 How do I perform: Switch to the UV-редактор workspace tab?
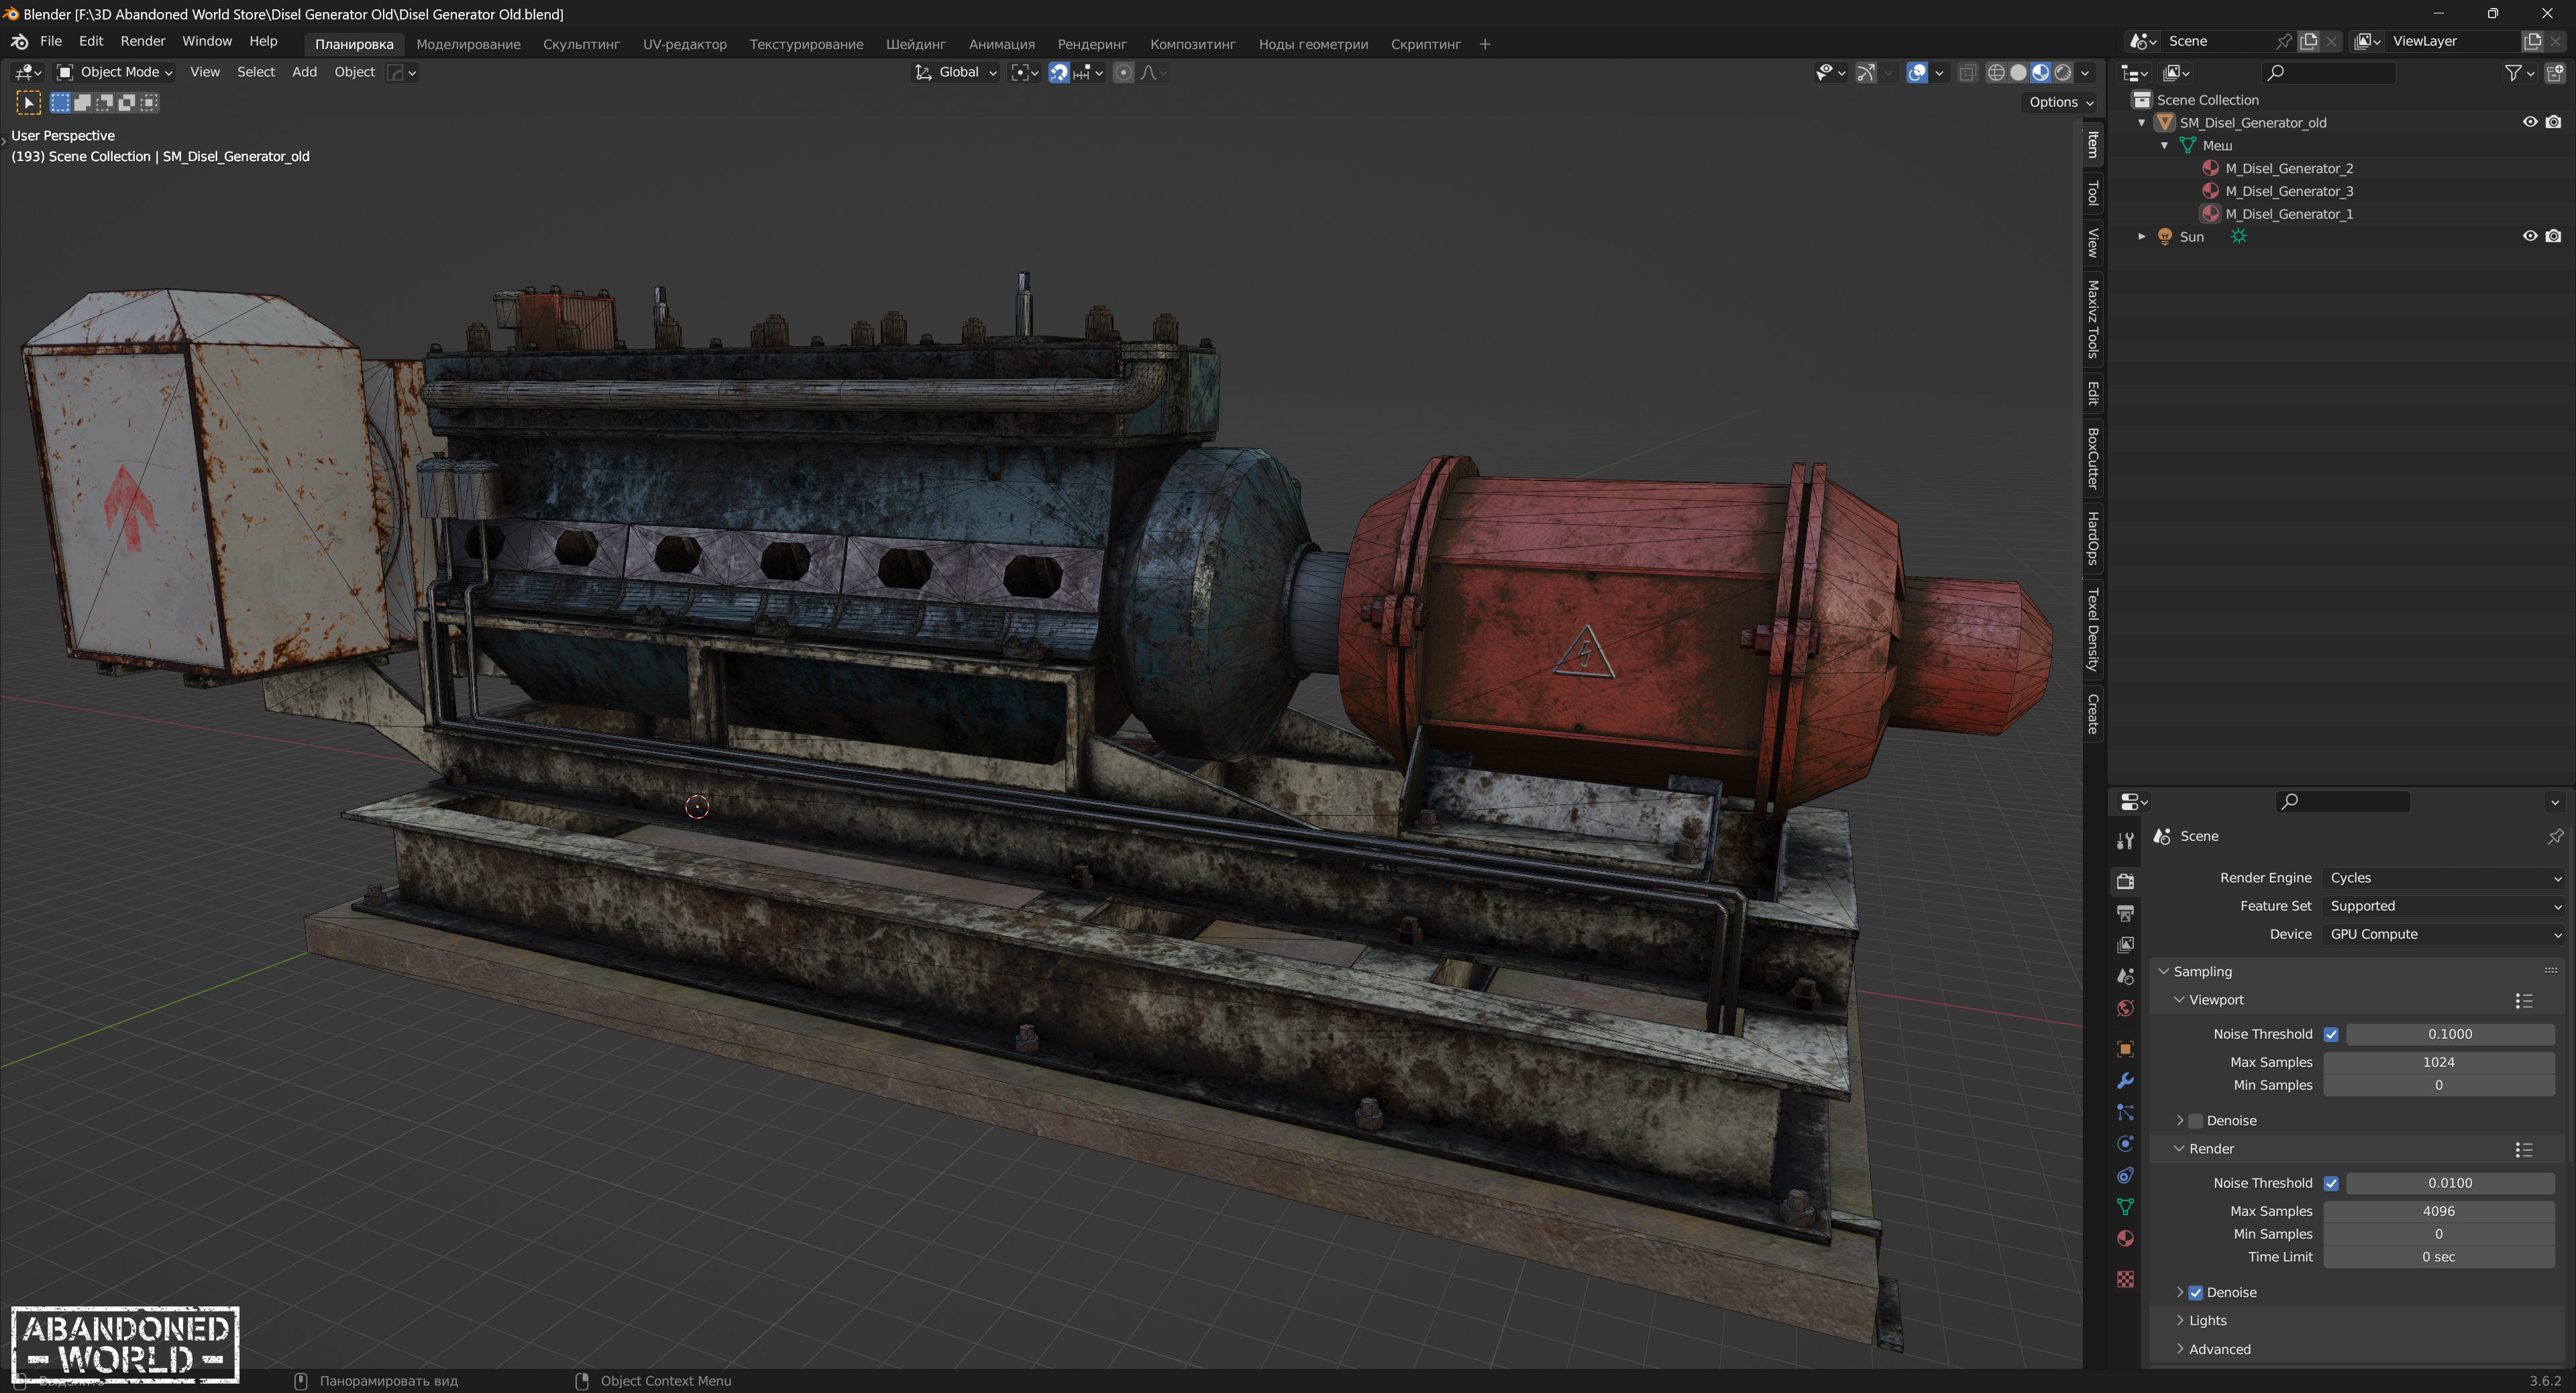pyautogui.click(x=684, y=44)
